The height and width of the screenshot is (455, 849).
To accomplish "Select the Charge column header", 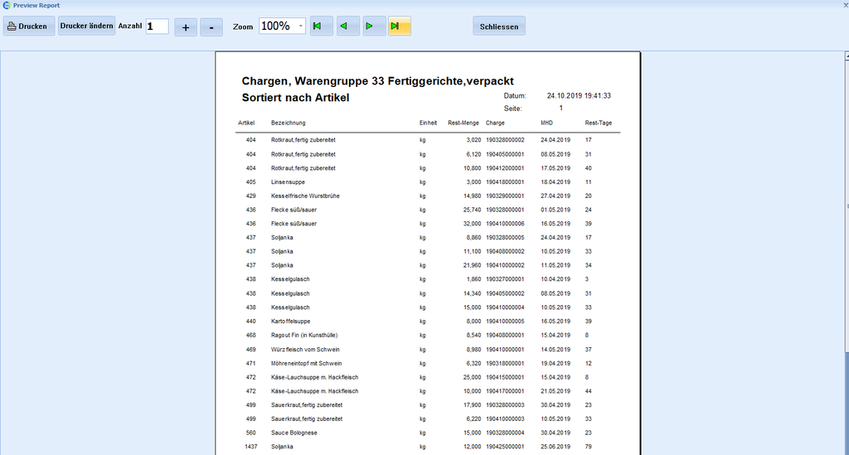I will click(x=496, y=123).
